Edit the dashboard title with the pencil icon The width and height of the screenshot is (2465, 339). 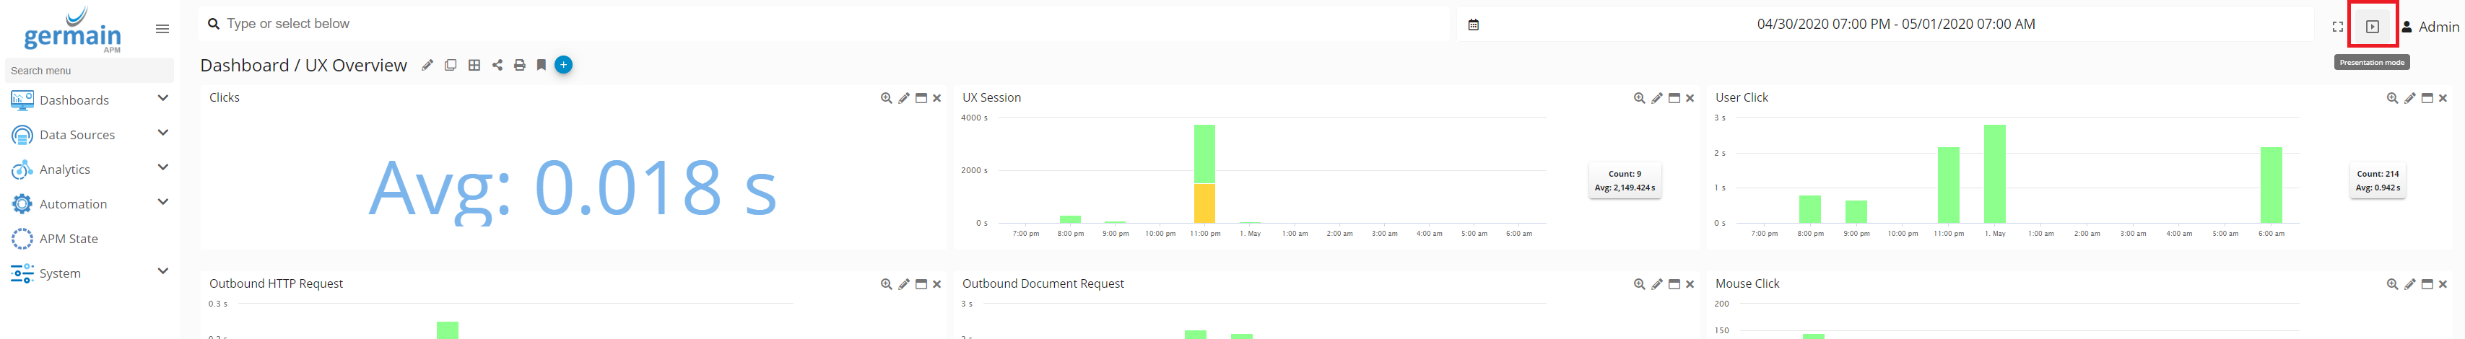(x=427, y=65)
